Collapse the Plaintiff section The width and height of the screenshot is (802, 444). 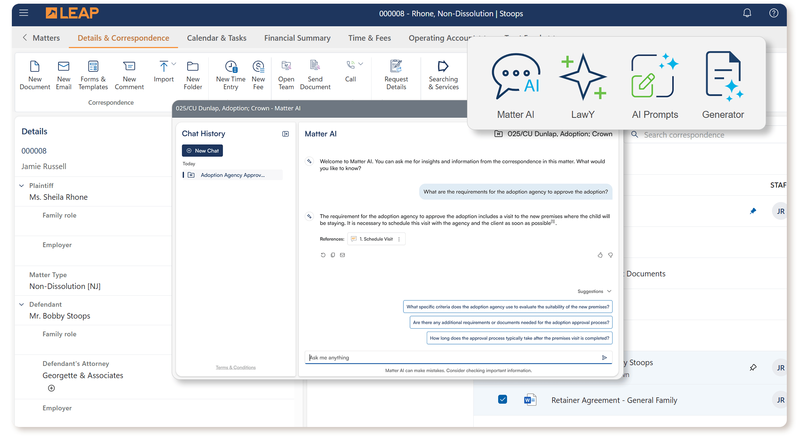pyautogui.click(x=21, y=186)
